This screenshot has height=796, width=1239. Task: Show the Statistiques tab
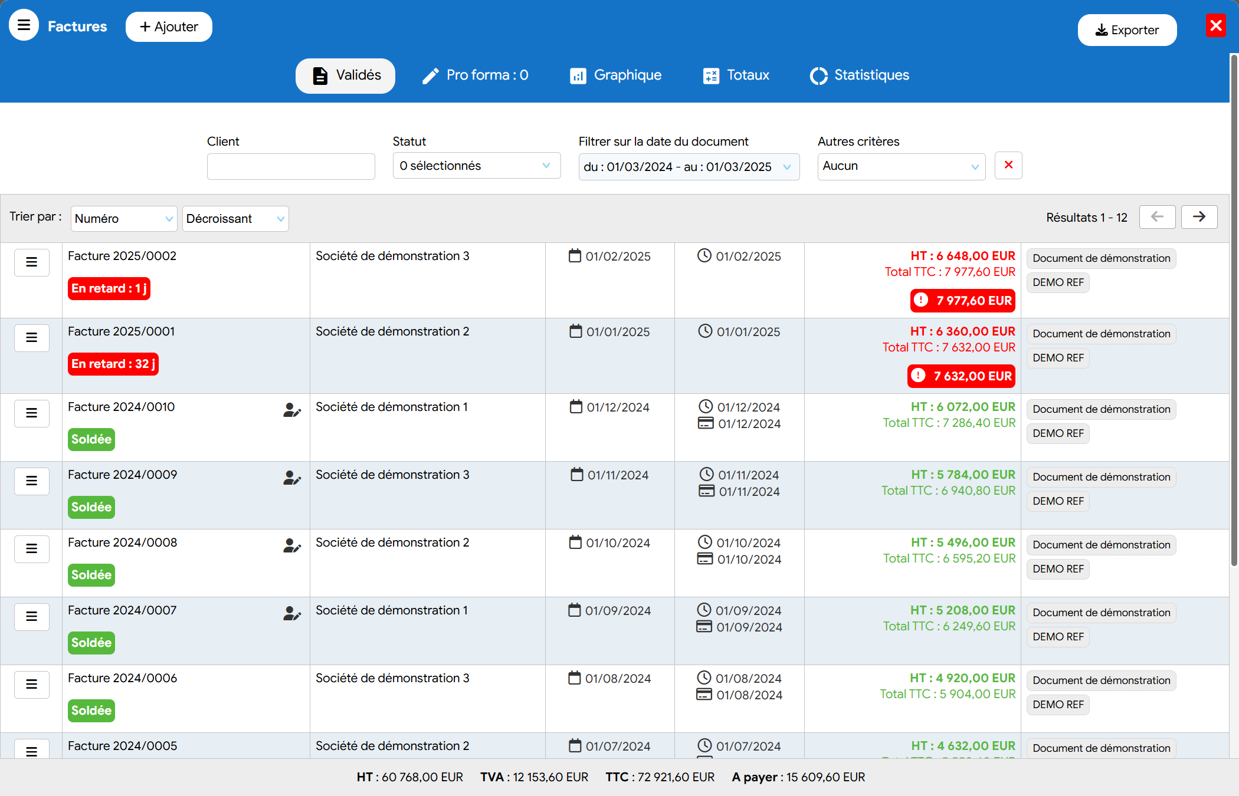860,75
